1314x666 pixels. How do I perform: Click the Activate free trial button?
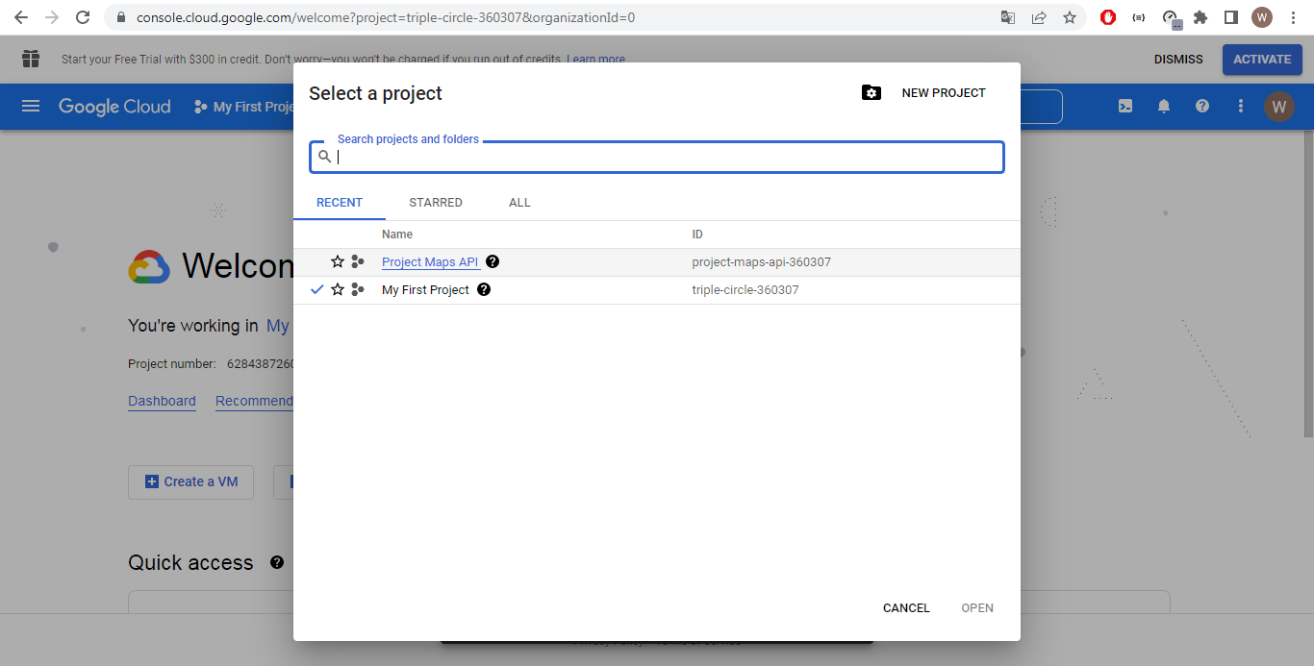[1262, 60]
